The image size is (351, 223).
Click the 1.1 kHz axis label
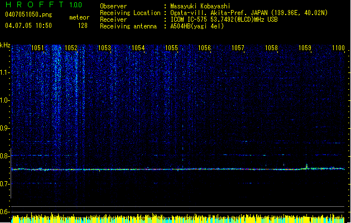tap(5, 72)
